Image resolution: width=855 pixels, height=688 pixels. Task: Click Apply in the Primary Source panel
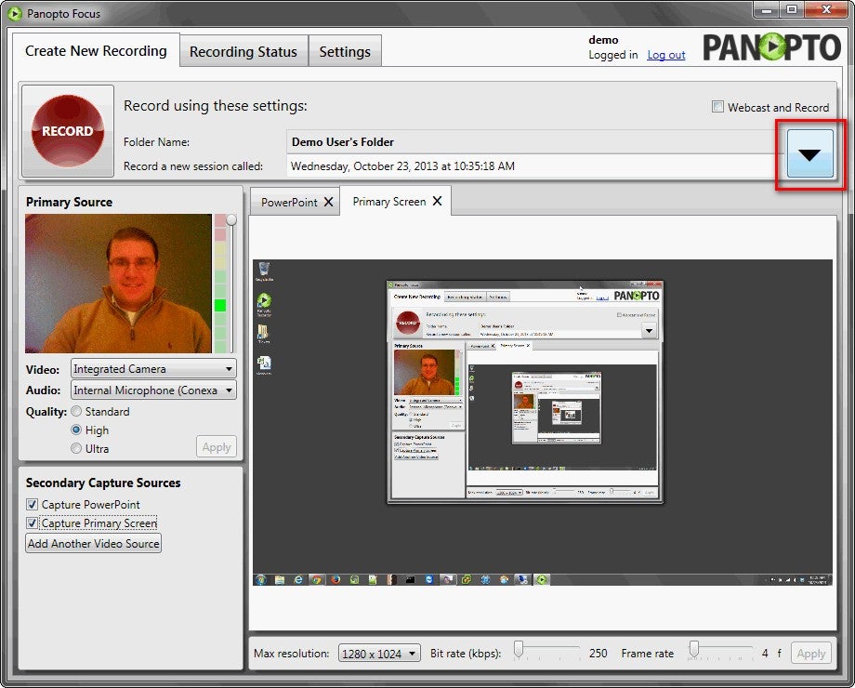click(217, 447)
